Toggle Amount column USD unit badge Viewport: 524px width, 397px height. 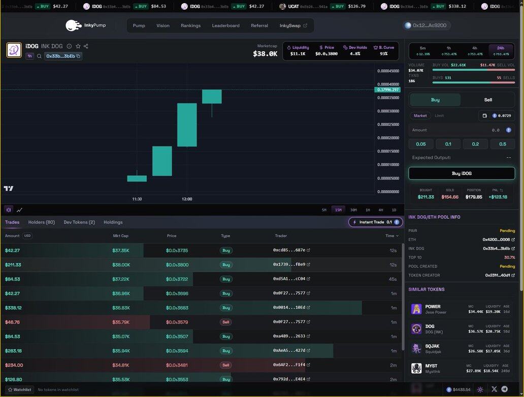pyautogui.click(x=27, y=236)
